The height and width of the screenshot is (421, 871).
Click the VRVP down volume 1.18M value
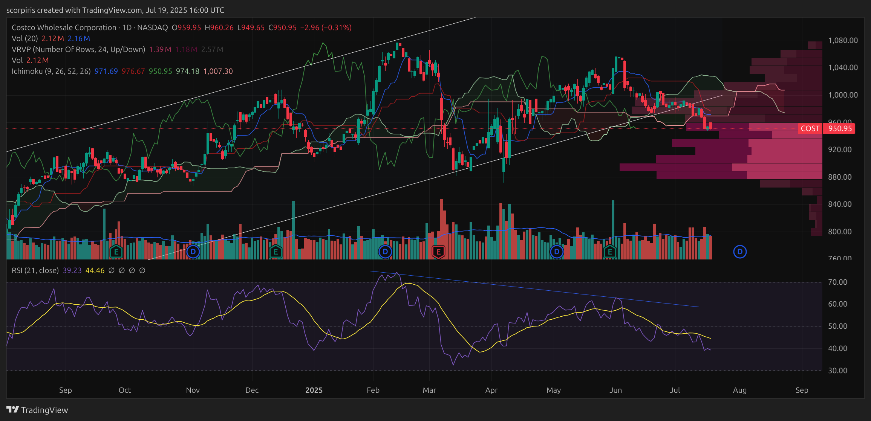pyautogui.click(x=186, y=49)
